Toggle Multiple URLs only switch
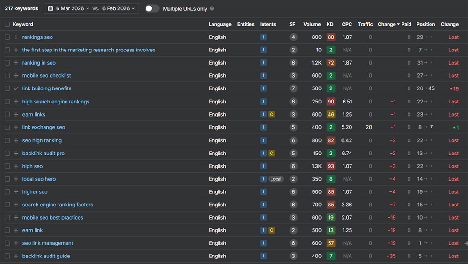The image size is (468, 264). coord(152,8)
